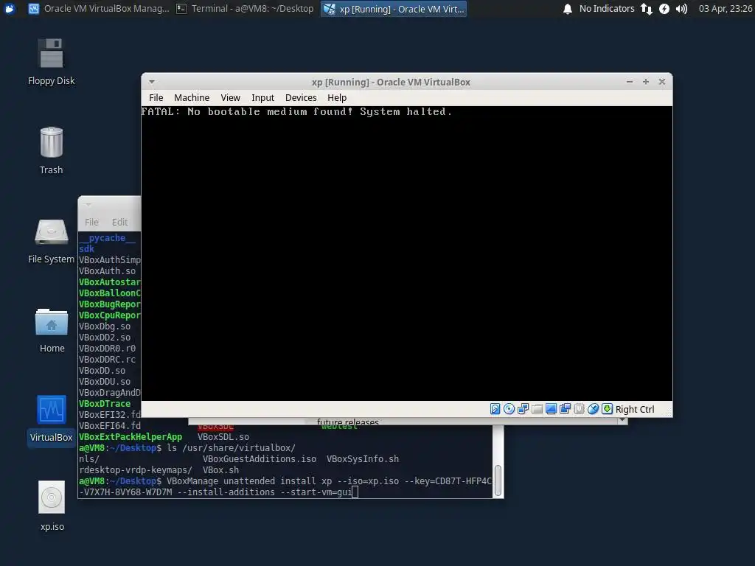Select the xp.iso disc image desktop icon
The width and height of the screenshot is (755, 566).
coord(52,506)
